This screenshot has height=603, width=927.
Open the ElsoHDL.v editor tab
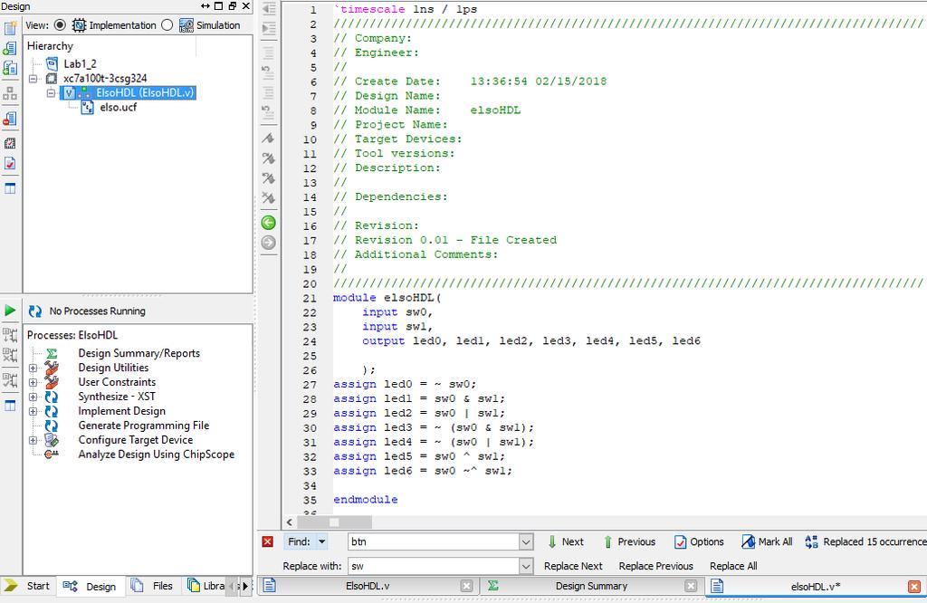coord(368,586)
